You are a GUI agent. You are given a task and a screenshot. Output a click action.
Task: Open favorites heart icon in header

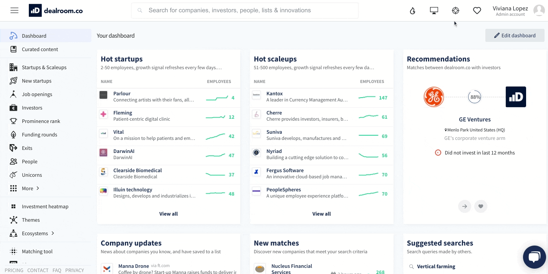tap(477, 11)
